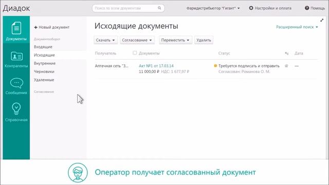Click recipient Аптечная сеть row cell
Viewport: 329px width, 185px height.
pyautogui.click(x=112, y=66)
